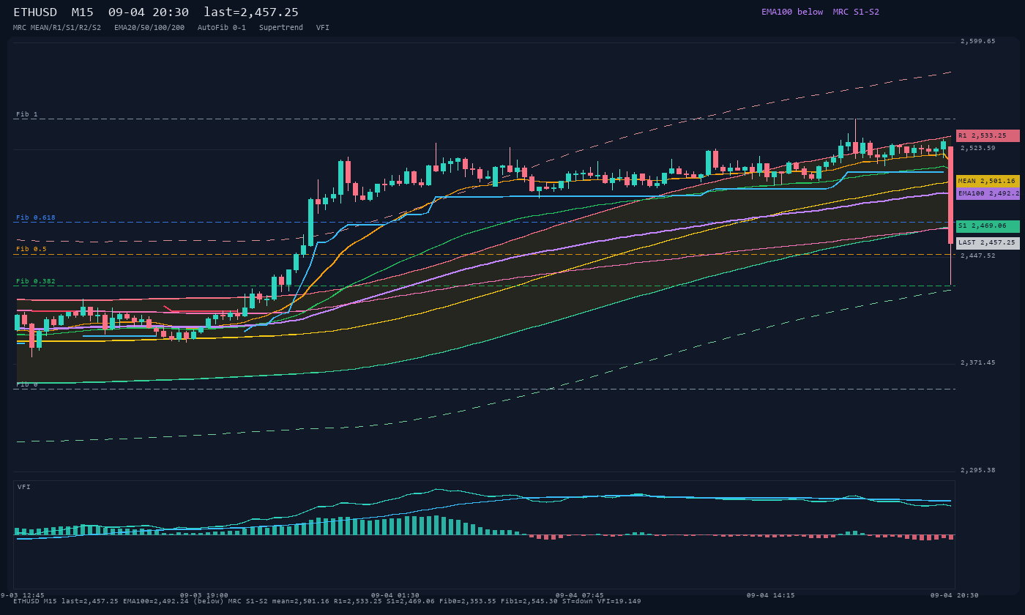
Task: Click the EMA100 price tag
Action: coord(988,194)
